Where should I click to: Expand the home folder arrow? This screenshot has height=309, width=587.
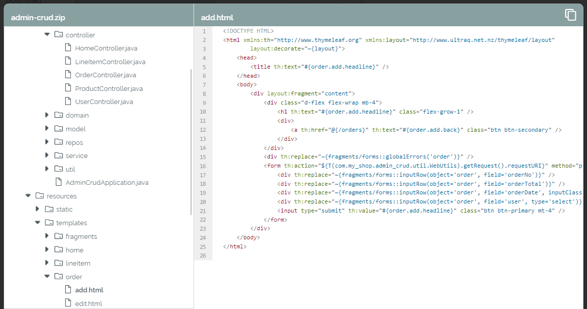click(47, 249)
